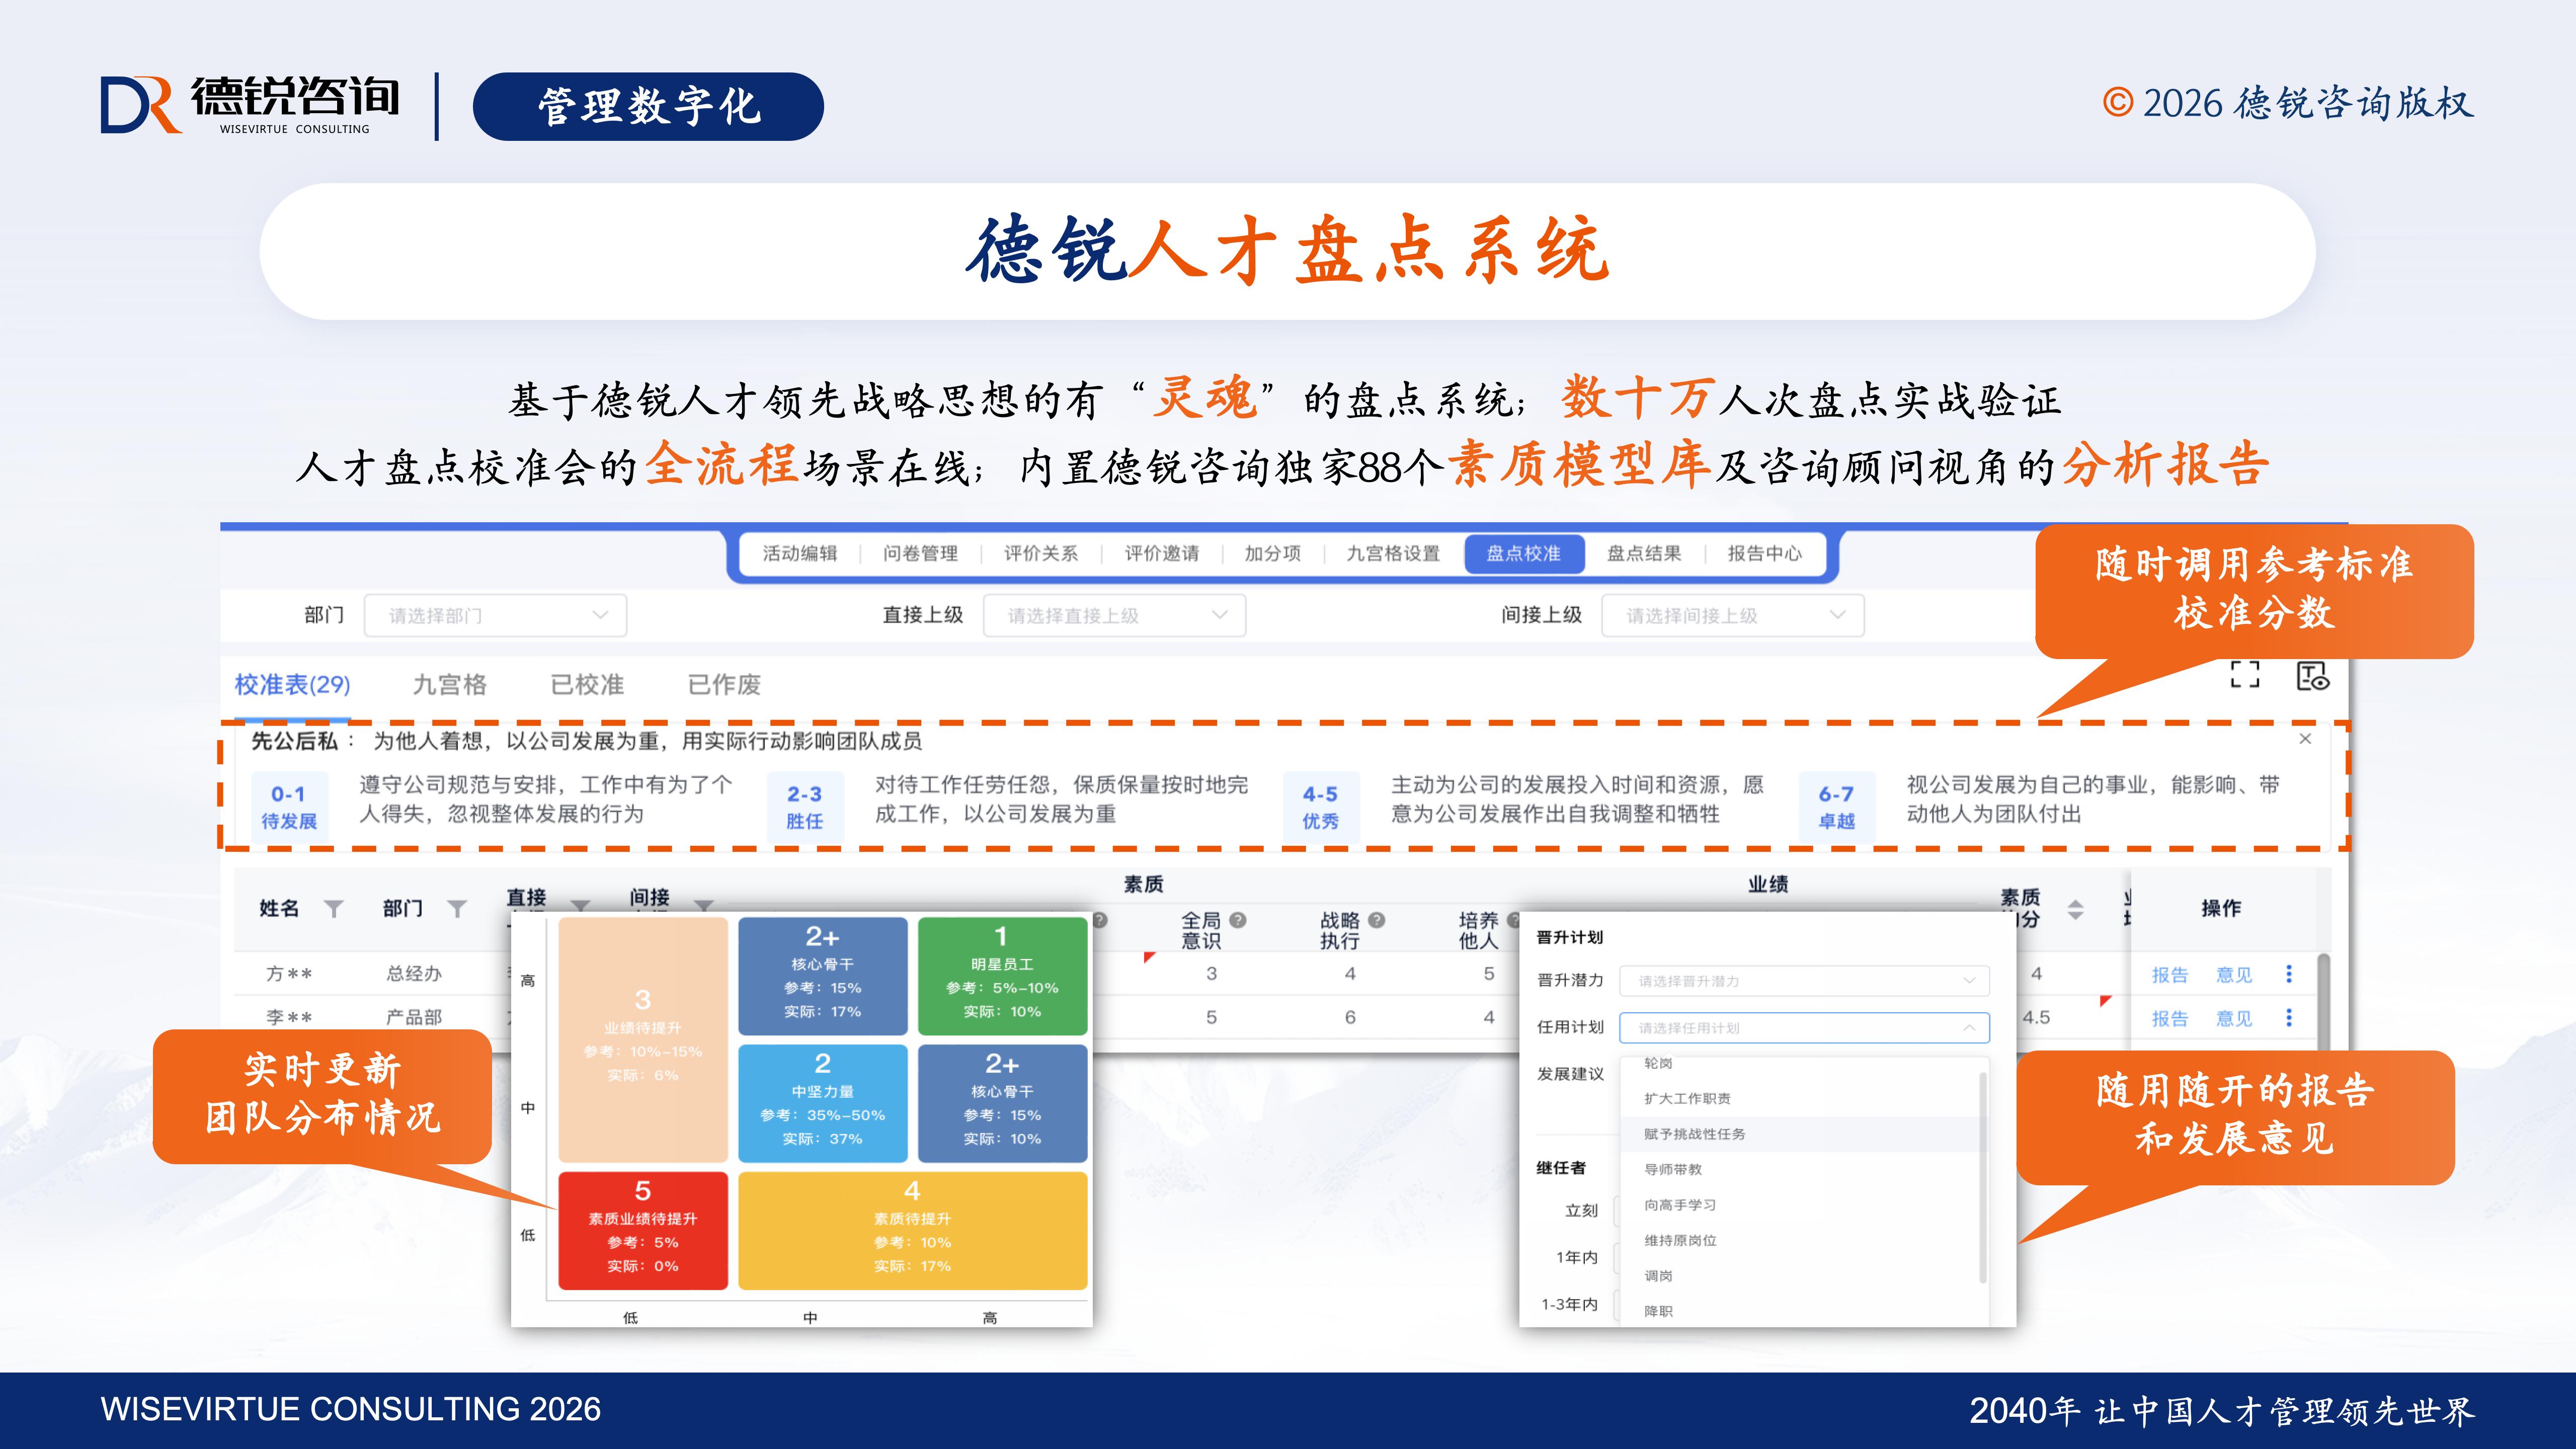This screenshot has width=2576, height=1449.
Task: Open the 九宫格设置 tab
Action: coord(1393,554)
